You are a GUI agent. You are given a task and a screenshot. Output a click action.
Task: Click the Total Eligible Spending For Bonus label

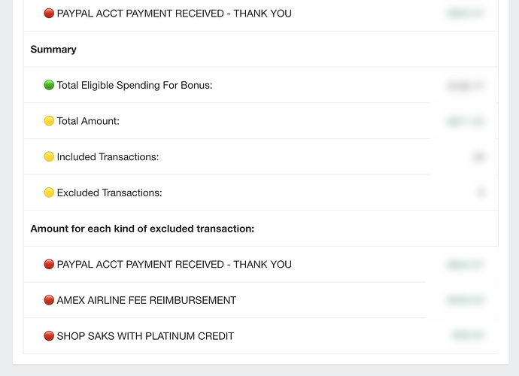(135, 86)
